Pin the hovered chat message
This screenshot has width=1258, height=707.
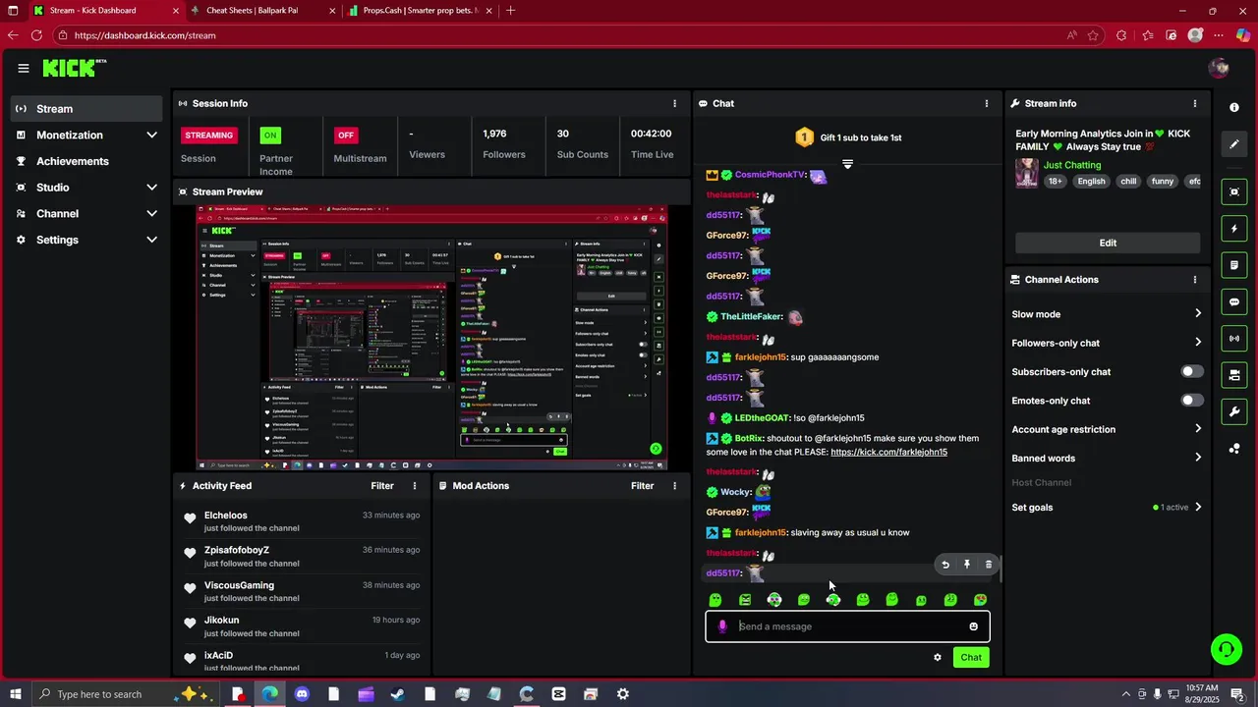967,565
